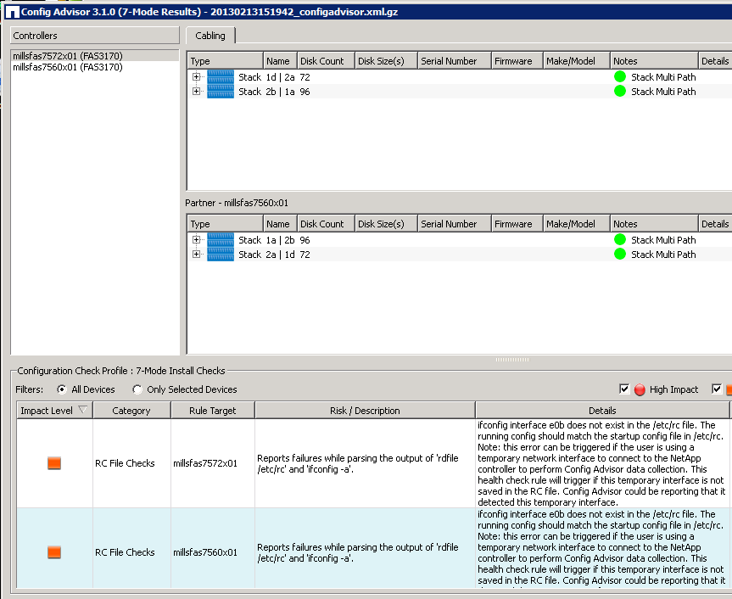Toggle the checkbox right of High Impact
Image resolution: width=732 pixels, height=599 pixels.
tap(717, 389)
